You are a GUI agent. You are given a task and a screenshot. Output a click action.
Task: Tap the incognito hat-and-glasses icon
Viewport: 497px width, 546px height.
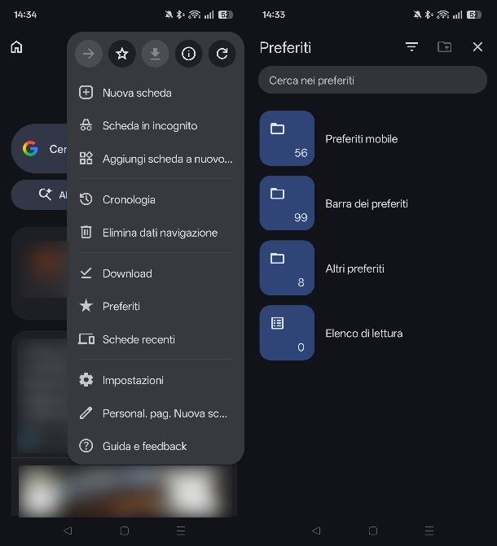tap(86, 125)
